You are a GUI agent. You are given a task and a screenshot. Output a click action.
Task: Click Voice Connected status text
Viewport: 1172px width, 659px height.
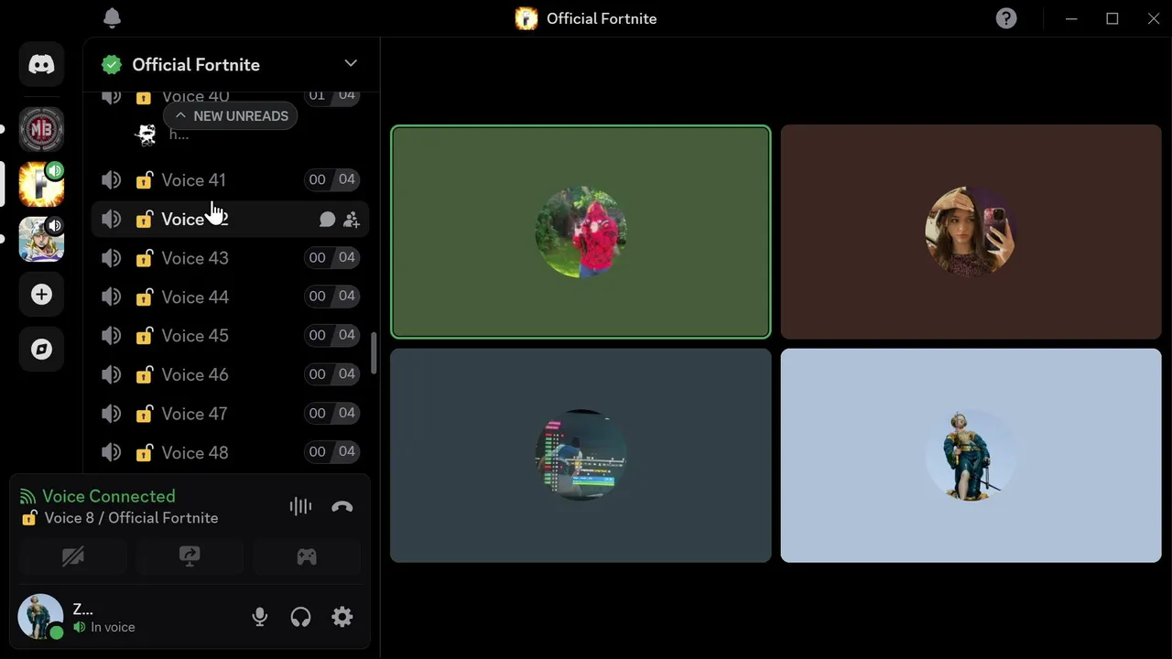pos(109,496)
